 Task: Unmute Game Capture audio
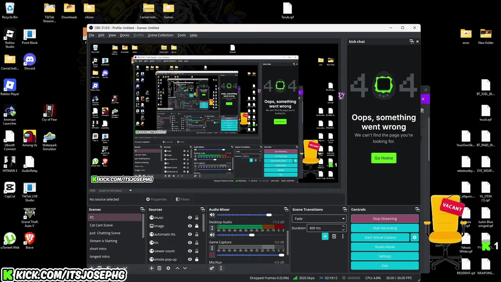coord(212,255)
